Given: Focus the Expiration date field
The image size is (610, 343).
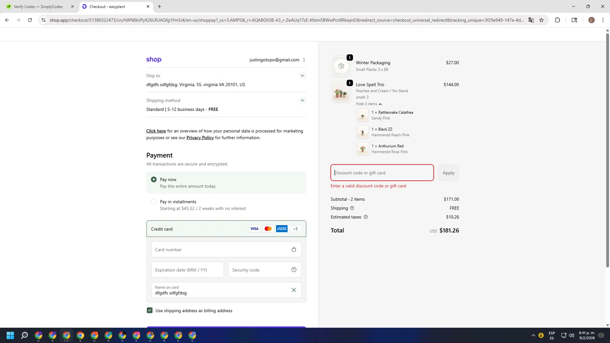Looking at the screenshot, I should click(187, 270).
